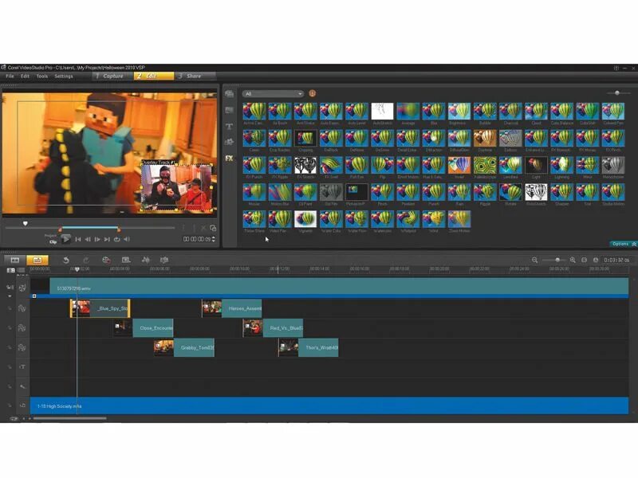Image resolution: width=638 pixels, height=478 pixels.
Task: Open the Tools menu
Action: pos(42,76)
